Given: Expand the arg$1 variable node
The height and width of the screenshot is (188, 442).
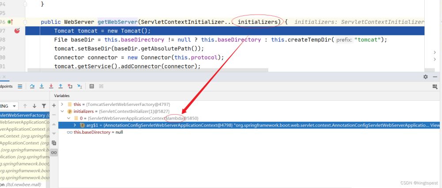Looking at the screenshot, I should [x=75, y=125].
